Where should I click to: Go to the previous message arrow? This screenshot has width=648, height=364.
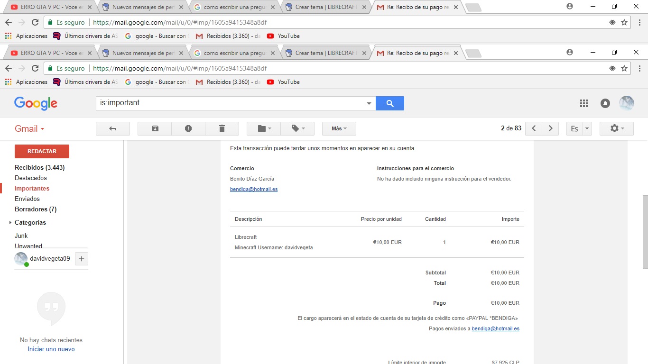tap(534, 128)
